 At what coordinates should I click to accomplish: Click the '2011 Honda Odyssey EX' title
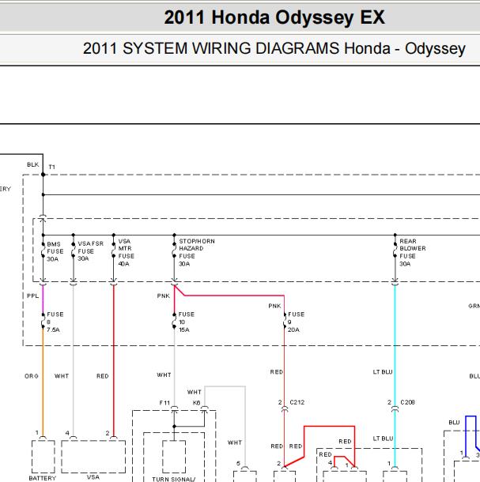tap(274, 17)
